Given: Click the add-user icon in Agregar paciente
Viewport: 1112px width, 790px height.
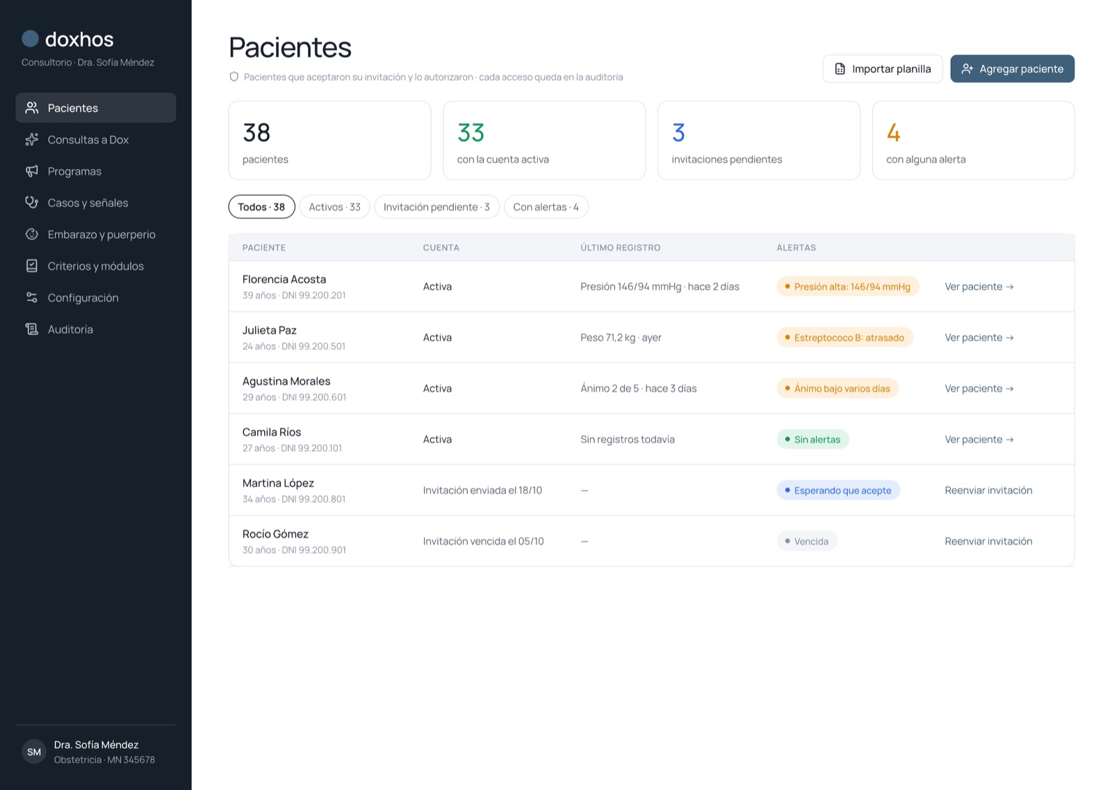Looking at the screenshot, I should pyautogui.click(x=967, y=69).
